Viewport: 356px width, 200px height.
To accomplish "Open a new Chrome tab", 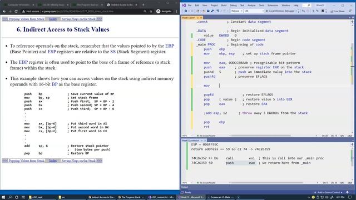I will [x=144, y=4].
